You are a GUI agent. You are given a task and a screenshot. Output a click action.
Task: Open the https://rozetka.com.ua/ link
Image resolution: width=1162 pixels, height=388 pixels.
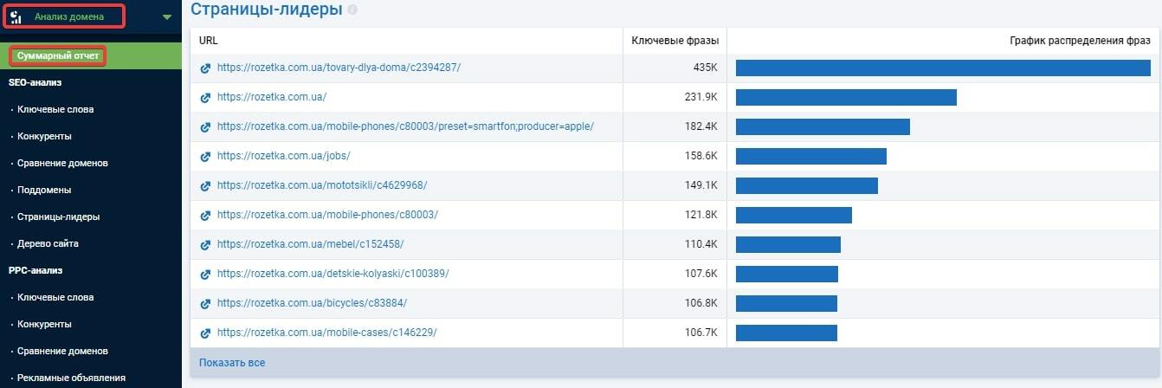tap(272, 97)
